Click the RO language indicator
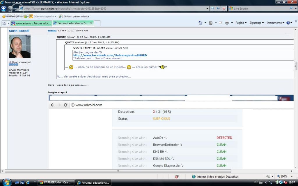Image resolution: width=298 pixels, height=186 pixels. [256, 182]
